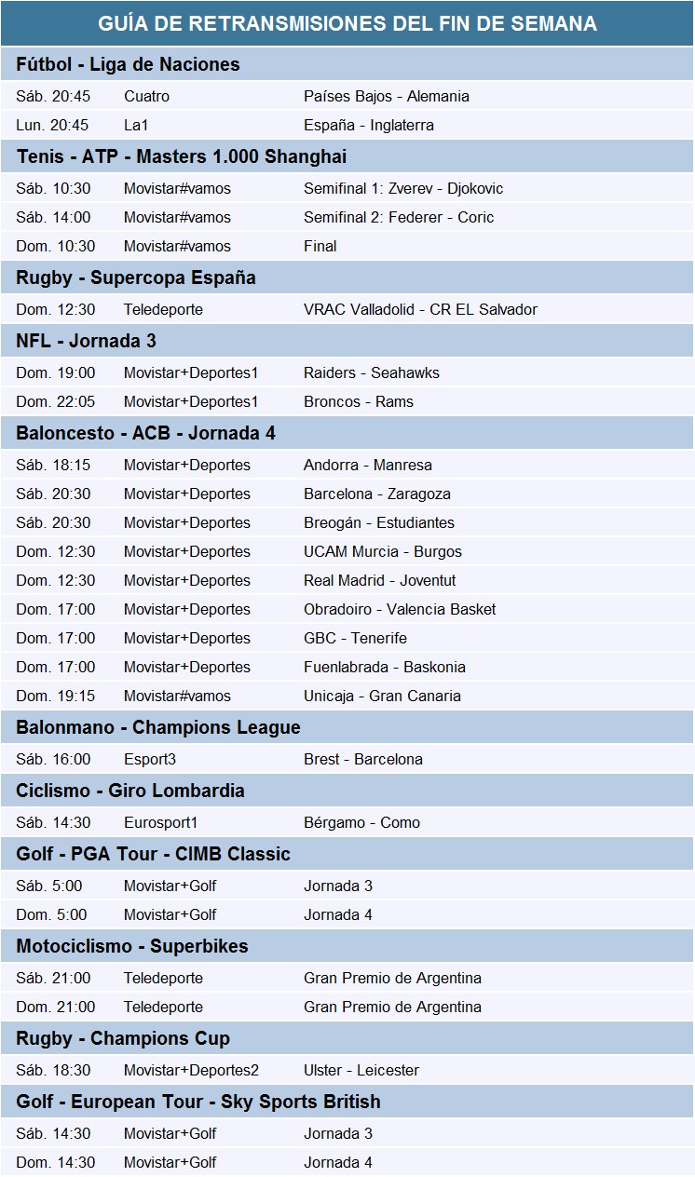Choose the Real Madrid - Joventut match
Image resolution: width=695 pixels, height=1177 pixels.
point(379,580)
